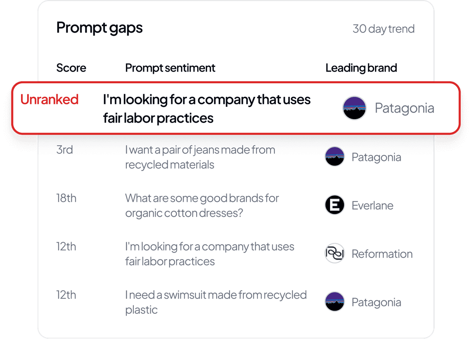472x339 pixels.
Task: Select the Score column header
Action: [x=71, y=68]
